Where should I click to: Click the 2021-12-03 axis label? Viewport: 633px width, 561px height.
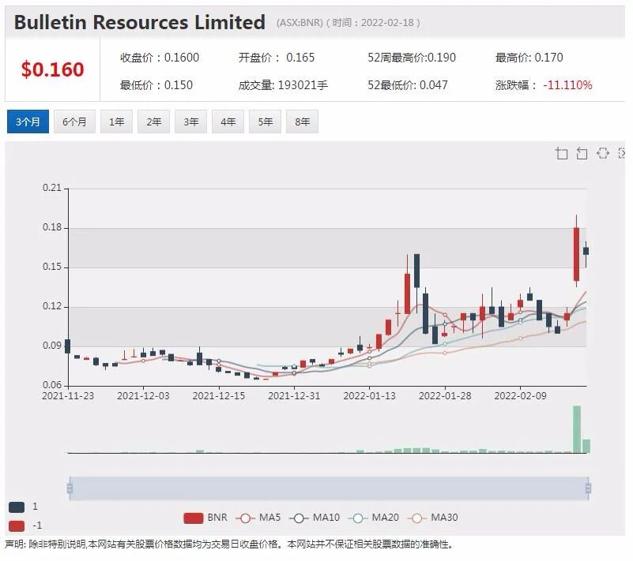tap(143, 396)
